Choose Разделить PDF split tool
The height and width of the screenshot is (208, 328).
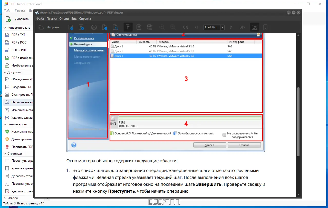point(18,87)
